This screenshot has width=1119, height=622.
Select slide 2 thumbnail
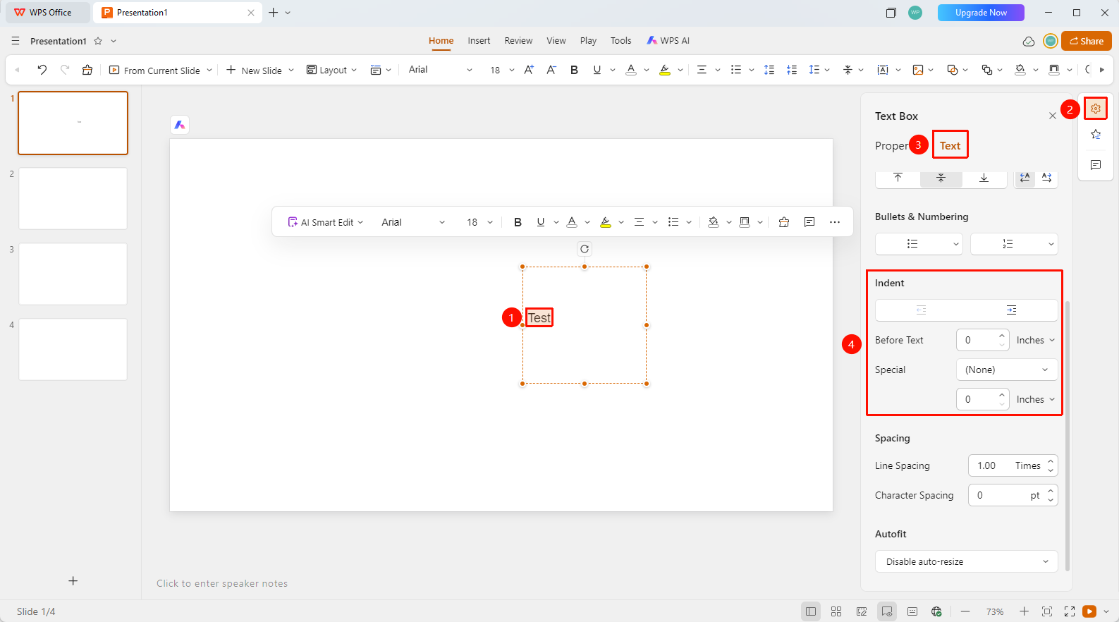pos(73,199)
